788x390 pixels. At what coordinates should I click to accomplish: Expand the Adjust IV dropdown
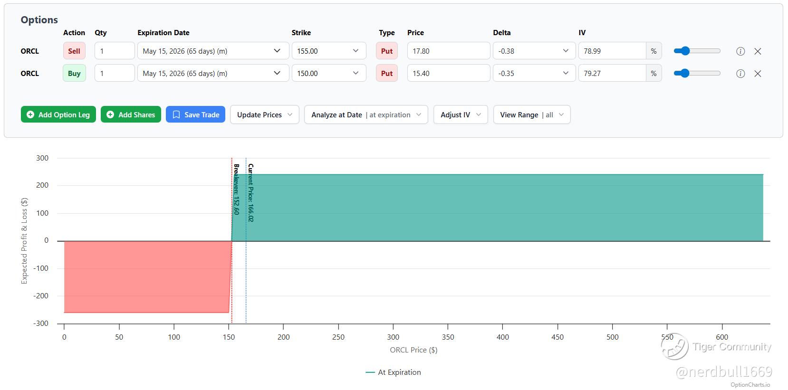click(461, 114)
